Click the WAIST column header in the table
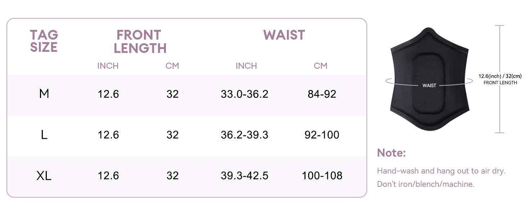This screenshot has height=216, width=527. (x=284, y=35)
